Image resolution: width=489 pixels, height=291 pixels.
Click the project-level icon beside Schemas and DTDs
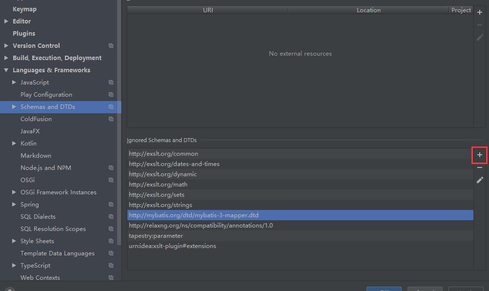tap(111, 107)
